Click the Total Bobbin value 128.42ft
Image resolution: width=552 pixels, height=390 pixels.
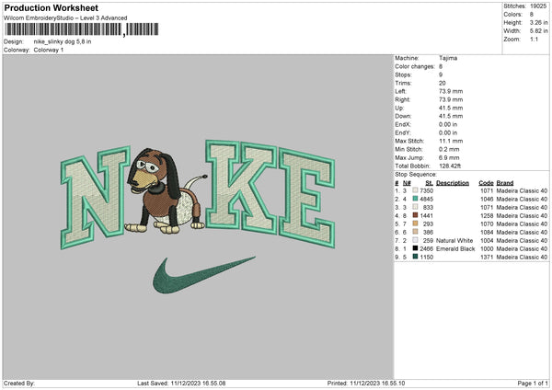[450, 166]
